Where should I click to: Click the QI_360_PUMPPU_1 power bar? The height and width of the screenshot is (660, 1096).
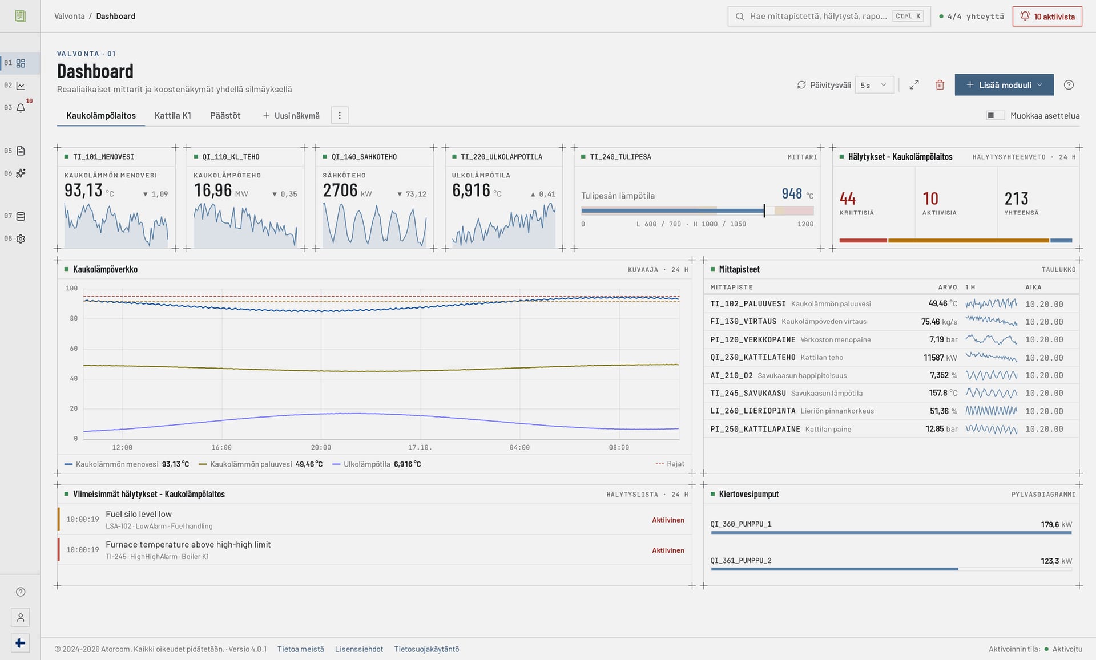(x=891, y=533)
